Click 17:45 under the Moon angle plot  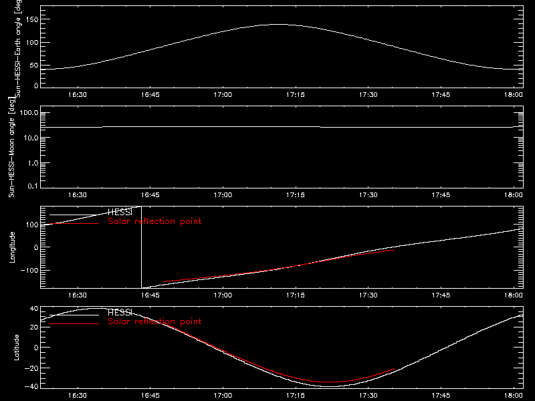[x=441, y=195]
